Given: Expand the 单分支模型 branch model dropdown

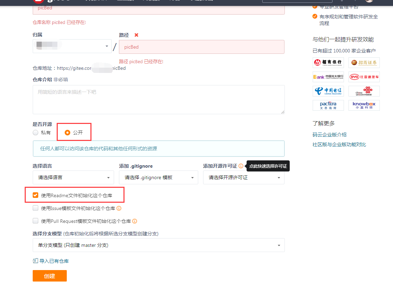Looking at the screenshot, I should click(x=159, y=245).
